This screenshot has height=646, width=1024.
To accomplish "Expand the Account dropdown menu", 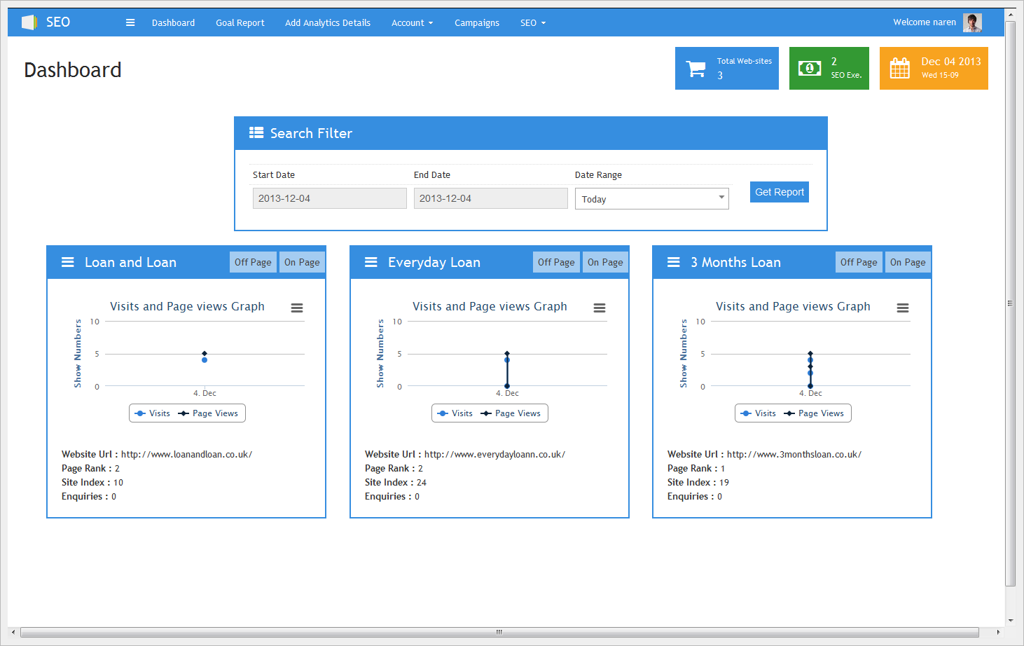I will 412,23.
